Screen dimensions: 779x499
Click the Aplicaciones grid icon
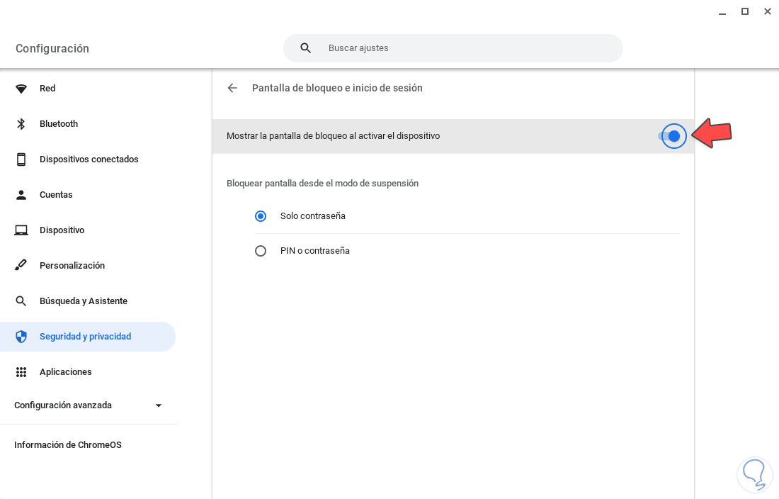click(21, 372)
